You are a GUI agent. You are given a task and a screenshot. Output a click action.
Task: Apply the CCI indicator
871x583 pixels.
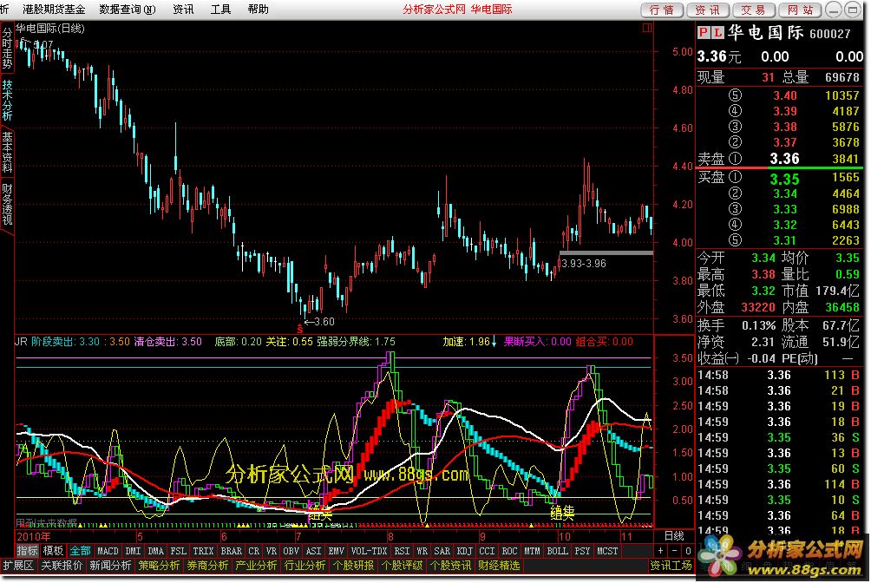tap(488, 551)
